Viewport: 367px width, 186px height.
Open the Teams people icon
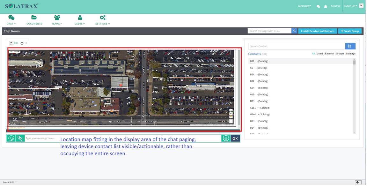[x=57, y=18]
